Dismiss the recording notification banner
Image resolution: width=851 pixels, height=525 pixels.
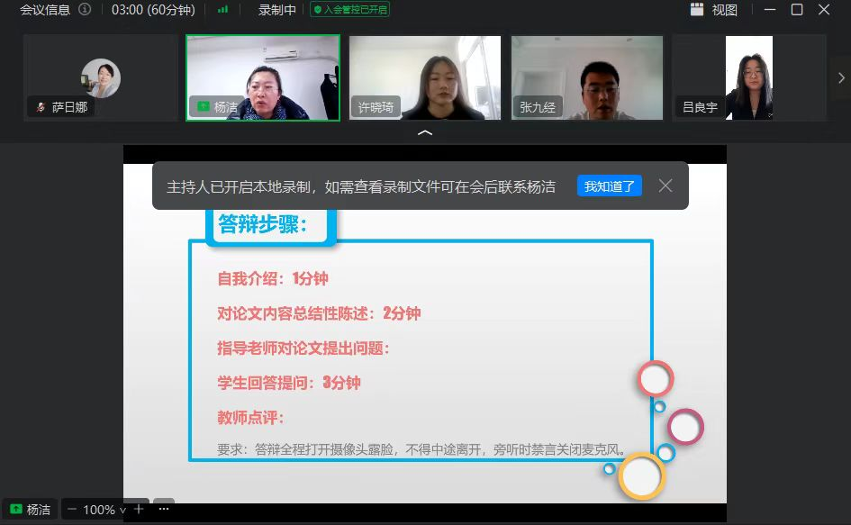[x=665, y=186]
